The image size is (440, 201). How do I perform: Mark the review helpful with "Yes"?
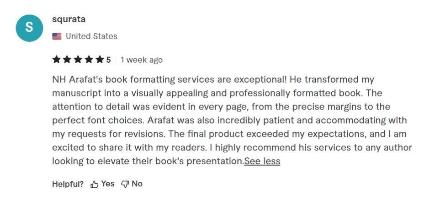(108, 184)
